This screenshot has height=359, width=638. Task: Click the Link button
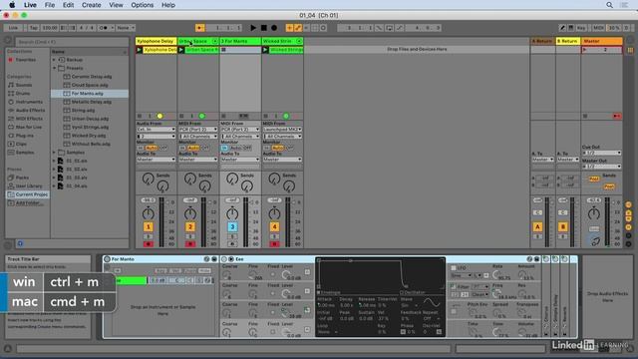pyautogui.click(x=13, y=28)
